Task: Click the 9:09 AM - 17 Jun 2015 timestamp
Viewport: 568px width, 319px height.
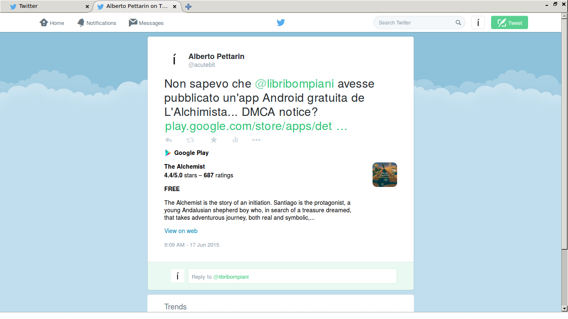Action: point(192,245)
